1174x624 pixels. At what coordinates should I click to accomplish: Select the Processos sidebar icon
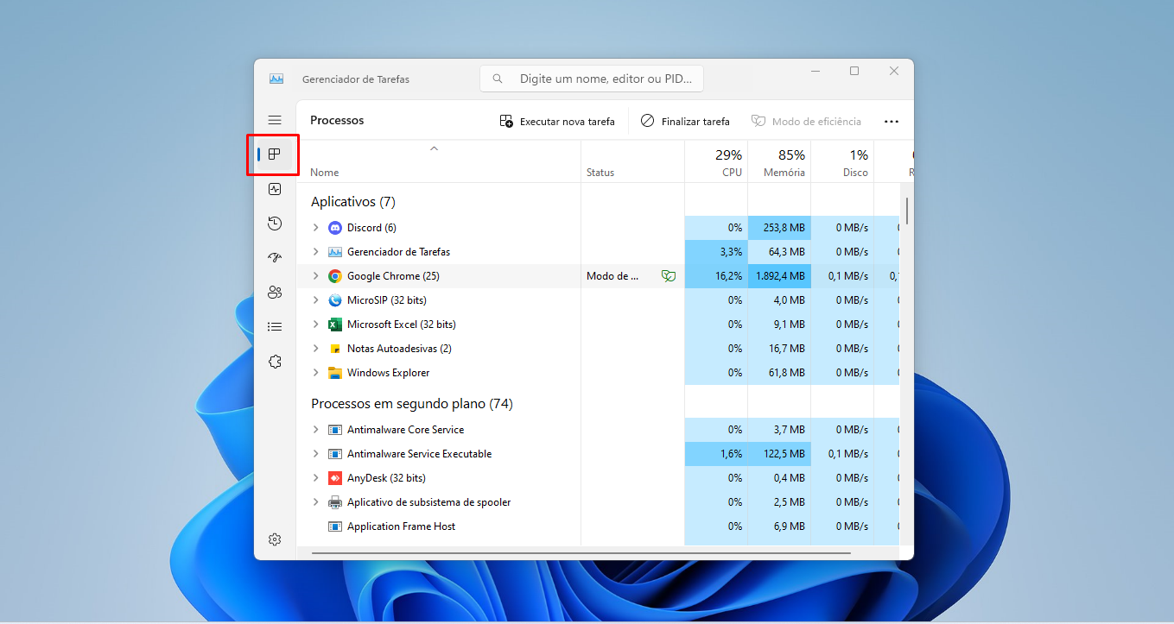275,154
